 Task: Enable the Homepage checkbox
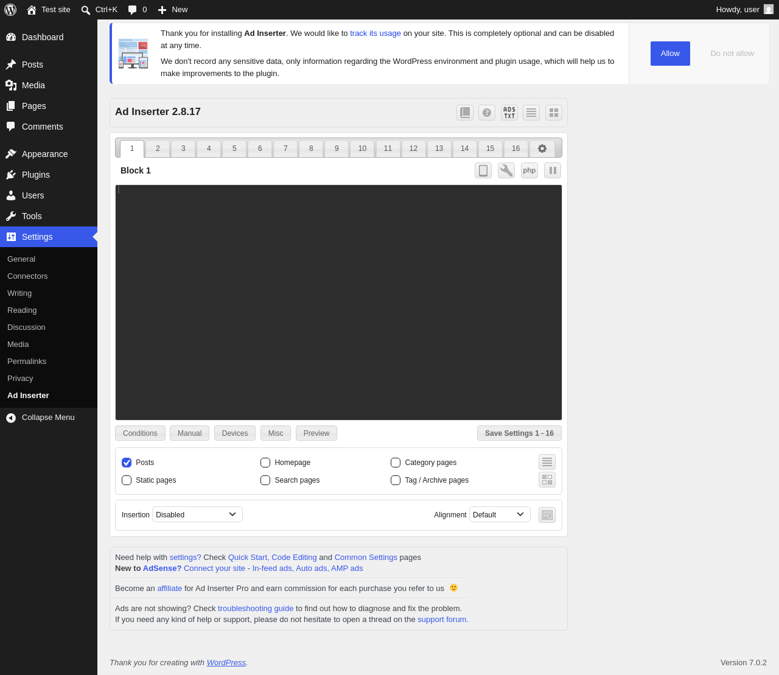tap(265, 463)
